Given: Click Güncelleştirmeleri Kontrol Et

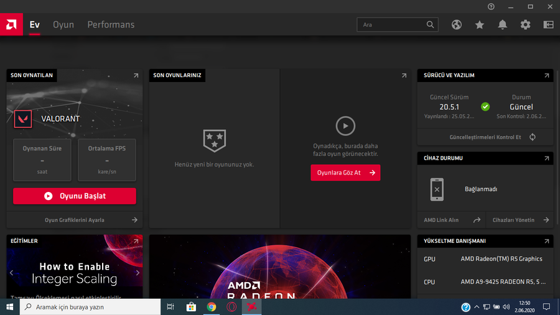Looking at the screenshot, I should tap(485, 137).
